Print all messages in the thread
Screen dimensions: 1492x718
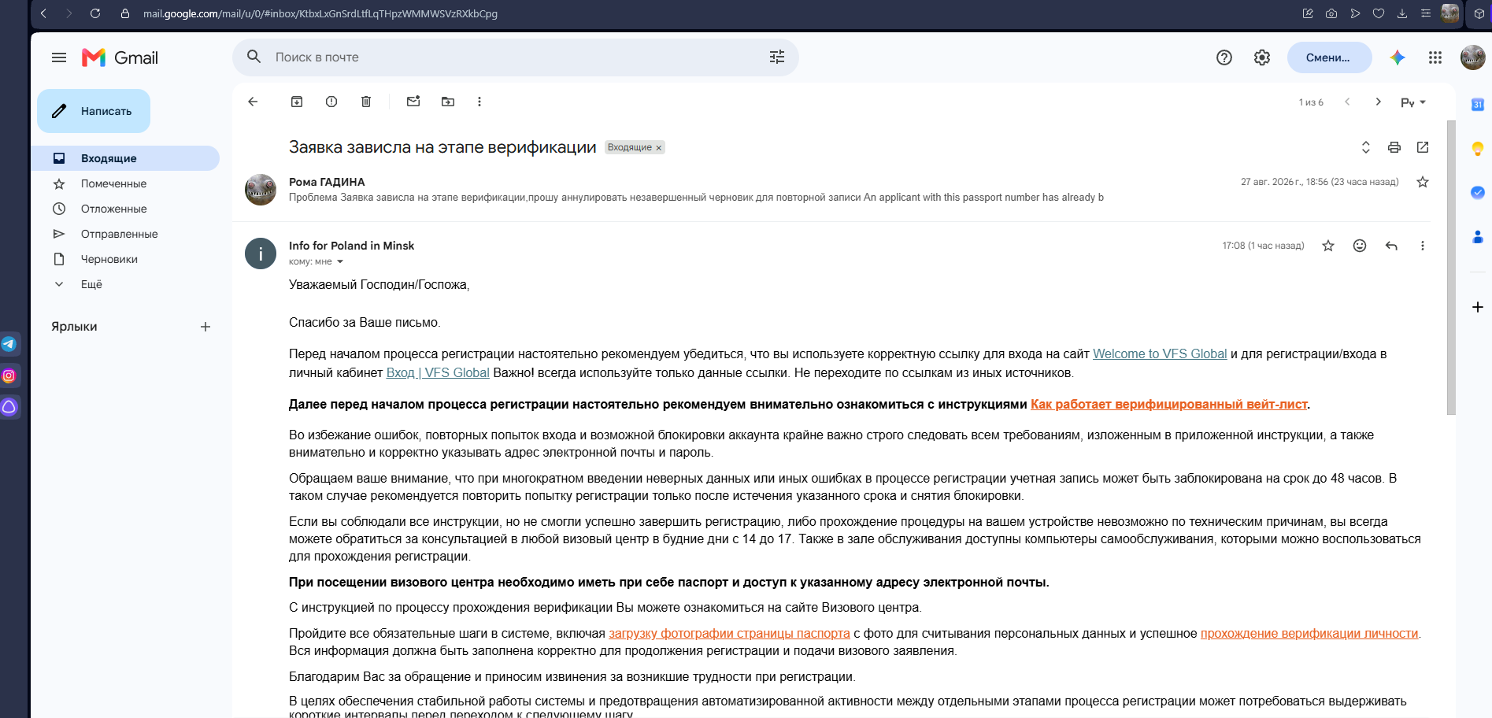coord(1394,147)
